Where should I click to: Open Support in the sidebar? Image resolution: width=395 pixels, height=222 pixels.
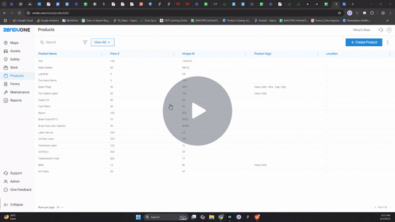point(16,173)
